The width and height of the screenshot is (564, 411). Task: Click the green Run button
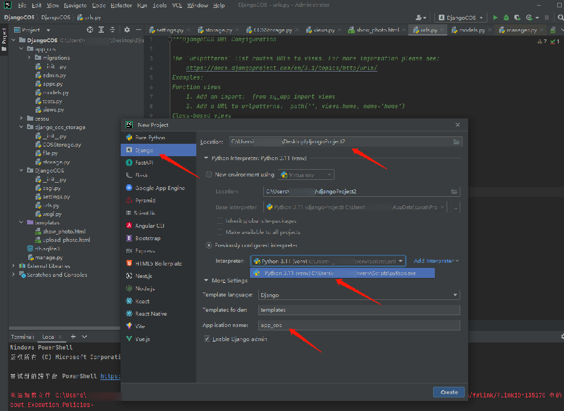click(x=496, y=17)
